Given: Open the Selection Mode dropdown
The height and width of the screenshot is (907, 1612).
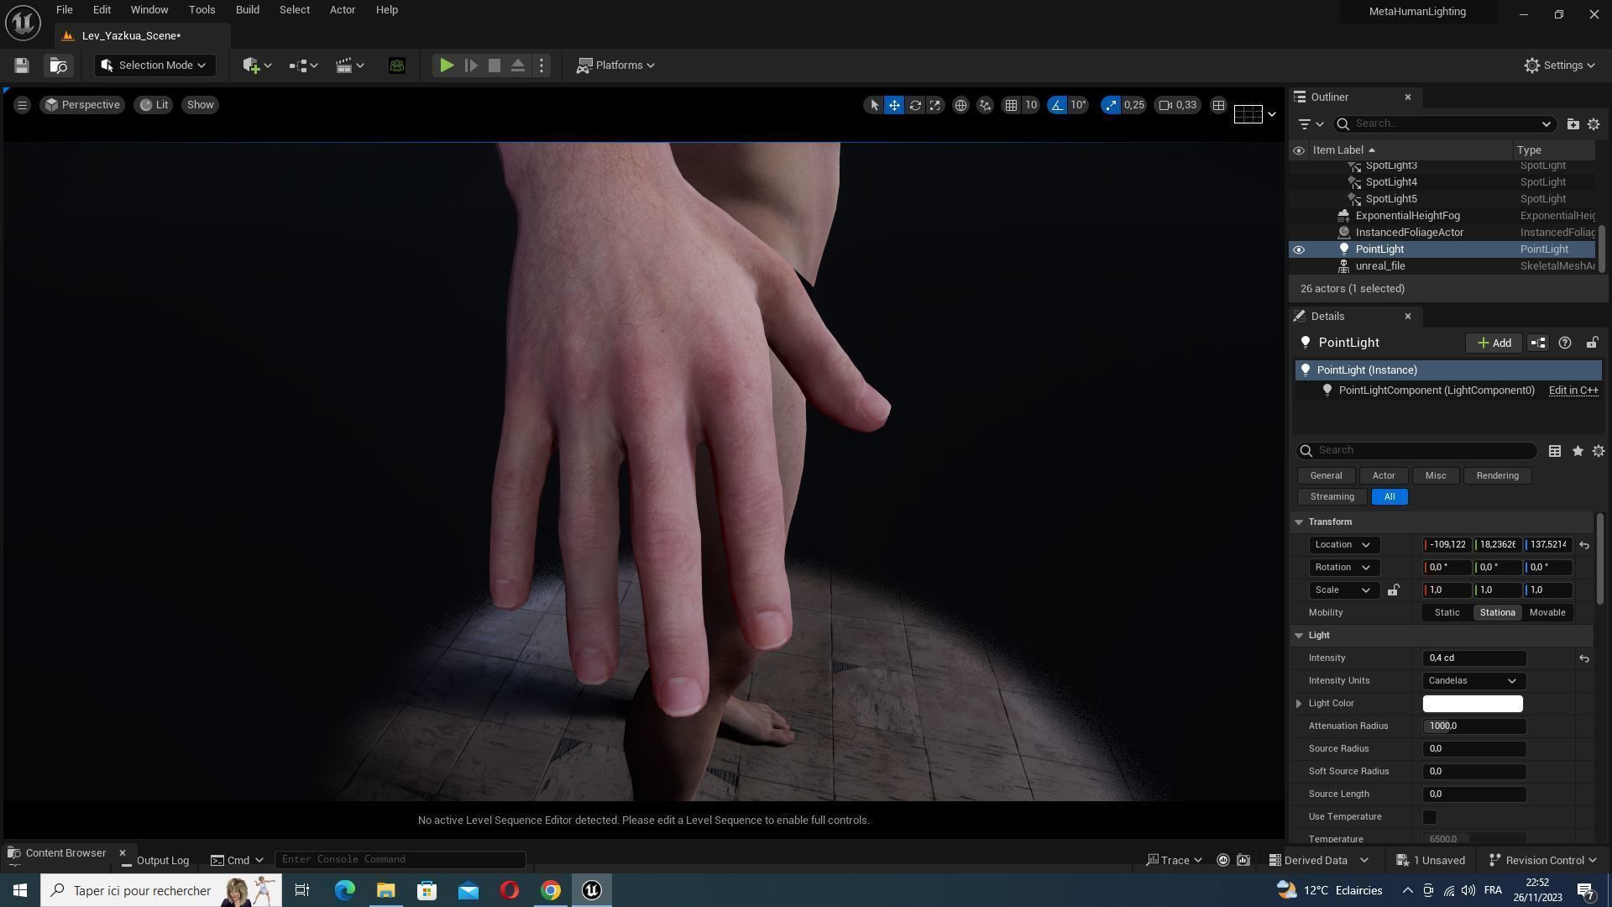Looking at the screenshot, I should [x=154, y=66].
